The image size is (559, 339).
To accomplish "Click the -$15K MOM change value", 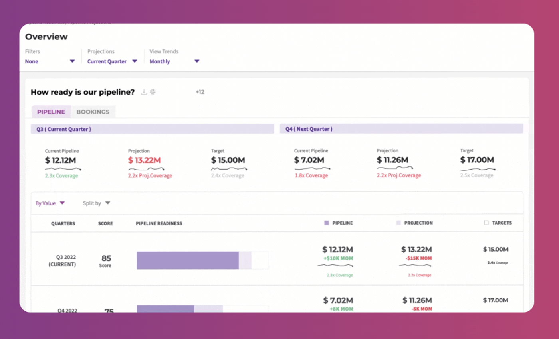I will tap(418, 258).
